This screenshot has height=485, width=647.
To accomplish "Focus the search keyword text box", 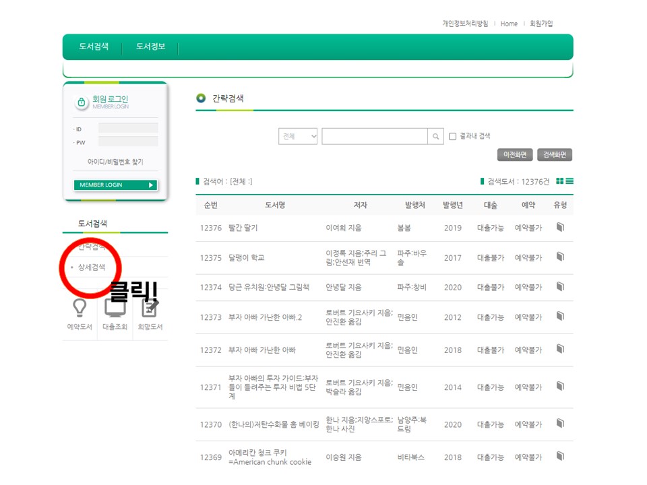I will click(375, 137).
